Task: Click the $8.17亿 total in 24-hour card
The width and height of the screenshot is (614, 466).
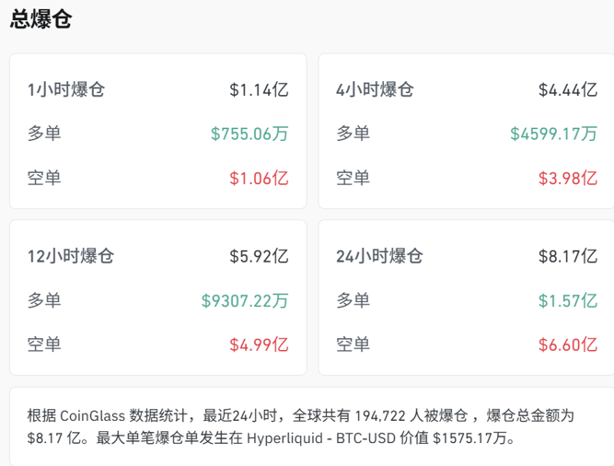Action: 568,257
